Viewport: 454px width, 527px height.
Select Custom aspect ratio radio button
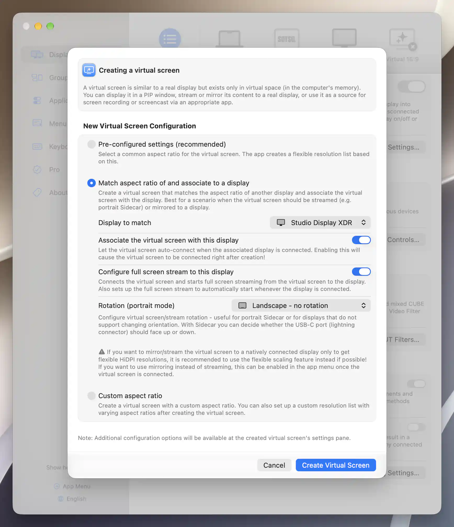pyautogui.click(x=91, y=396)
